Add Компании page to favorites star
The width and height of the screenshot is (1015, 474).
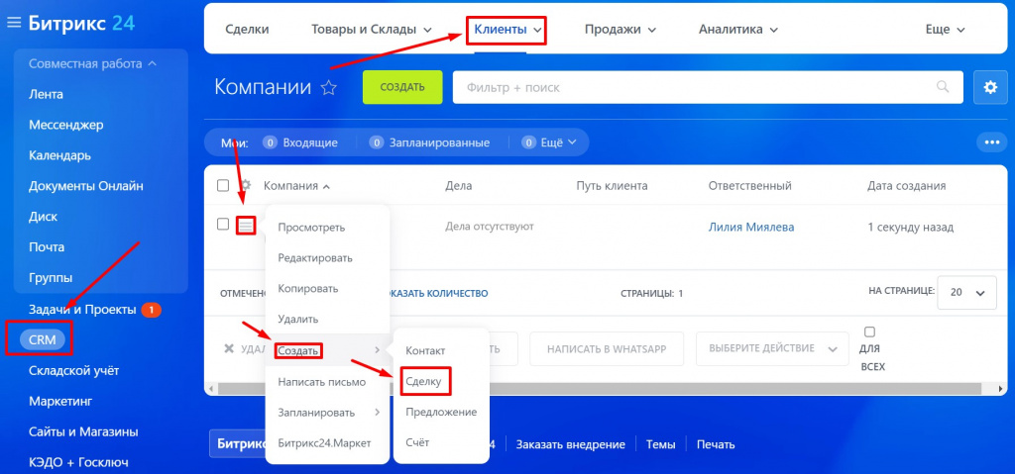pos(329,88)
